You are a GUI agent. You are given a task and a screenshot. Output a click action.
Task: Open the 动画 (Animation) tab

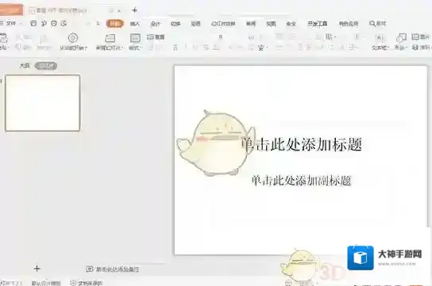point(195,24)
